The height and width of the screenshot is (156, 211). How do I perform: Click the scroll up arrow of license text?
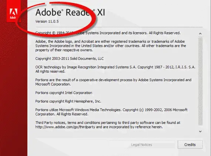pyautogui.click(x=200, y=34)
